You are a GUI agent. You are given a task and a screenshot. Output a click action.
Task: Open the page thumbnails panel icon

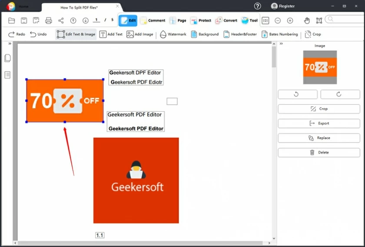[7, 58]
